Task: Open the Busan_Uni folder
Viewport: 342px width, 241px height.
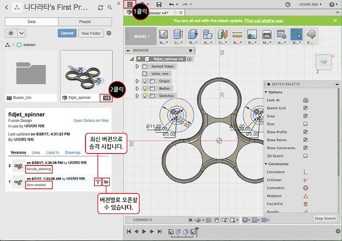Action: [x=31, y=76]
